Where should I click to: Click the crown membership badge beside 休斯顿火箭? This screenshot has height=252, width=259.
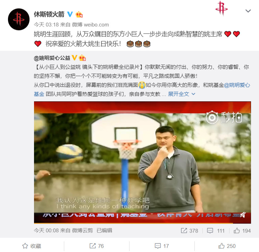coord(79,14)
